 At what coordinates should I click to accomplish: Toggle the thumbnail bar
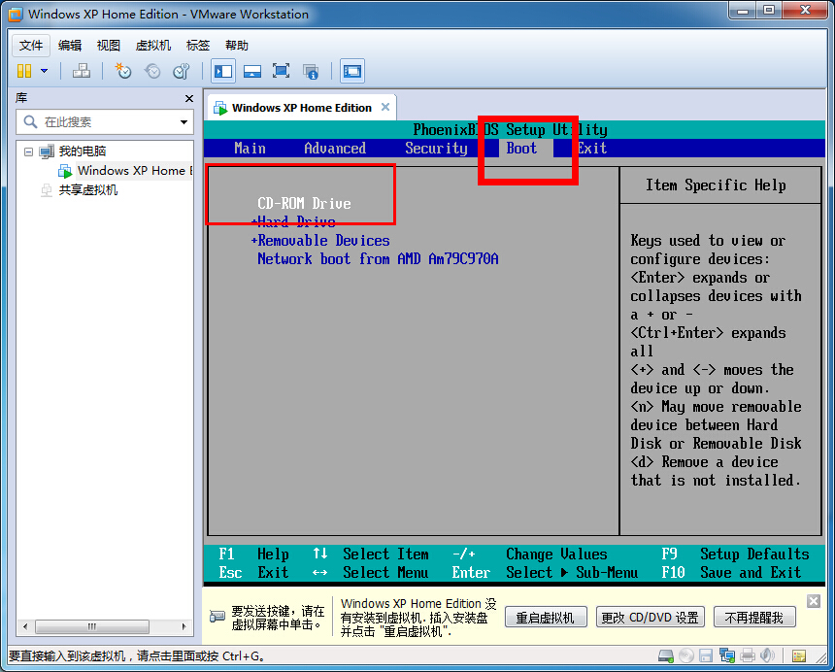(252, 71)
